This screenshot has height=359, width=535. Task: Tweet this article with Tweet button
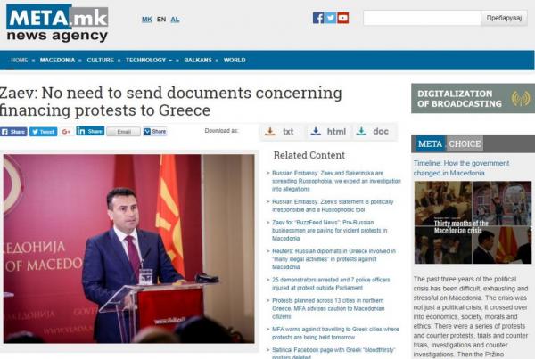point(43,132)
